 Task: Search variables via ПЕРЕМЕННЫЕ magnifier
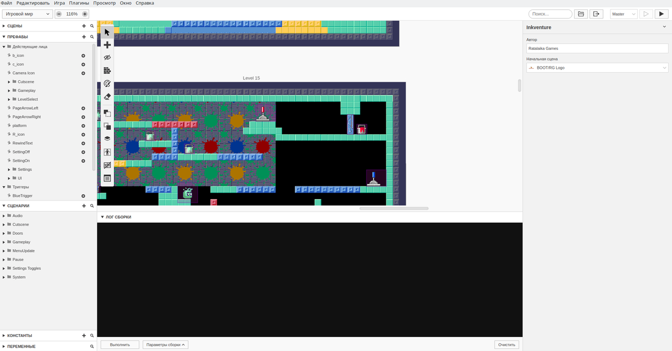(92, 347)
